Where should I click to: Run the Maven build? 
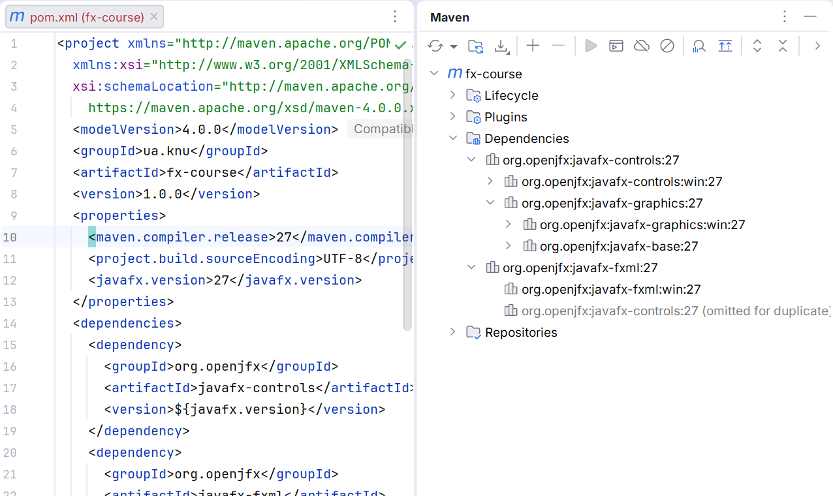click(x=591, y=46)
